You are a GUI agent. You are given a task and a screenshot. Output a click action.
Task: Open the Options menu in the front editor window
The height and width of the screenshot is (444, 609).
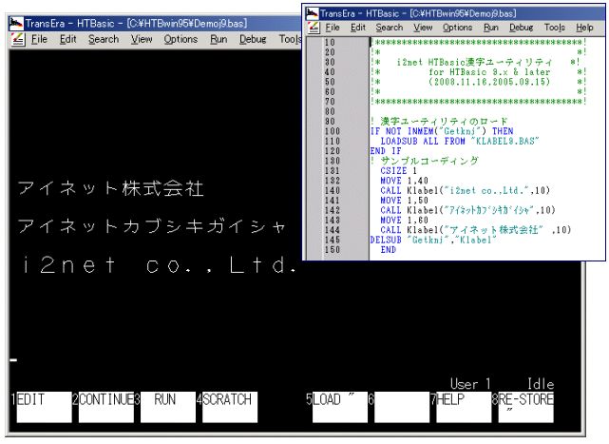458,28
